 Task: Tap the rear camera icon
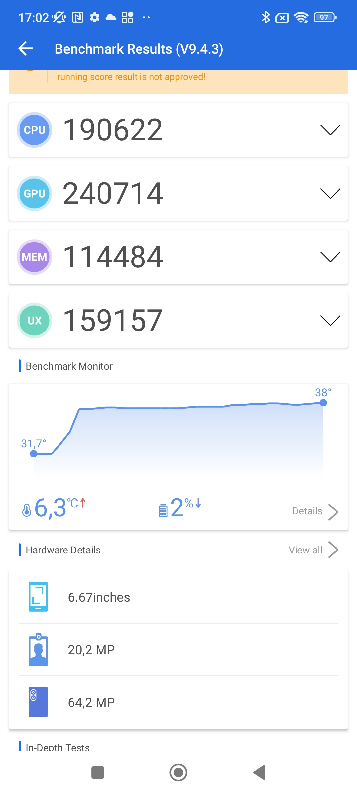pos(38,702)
